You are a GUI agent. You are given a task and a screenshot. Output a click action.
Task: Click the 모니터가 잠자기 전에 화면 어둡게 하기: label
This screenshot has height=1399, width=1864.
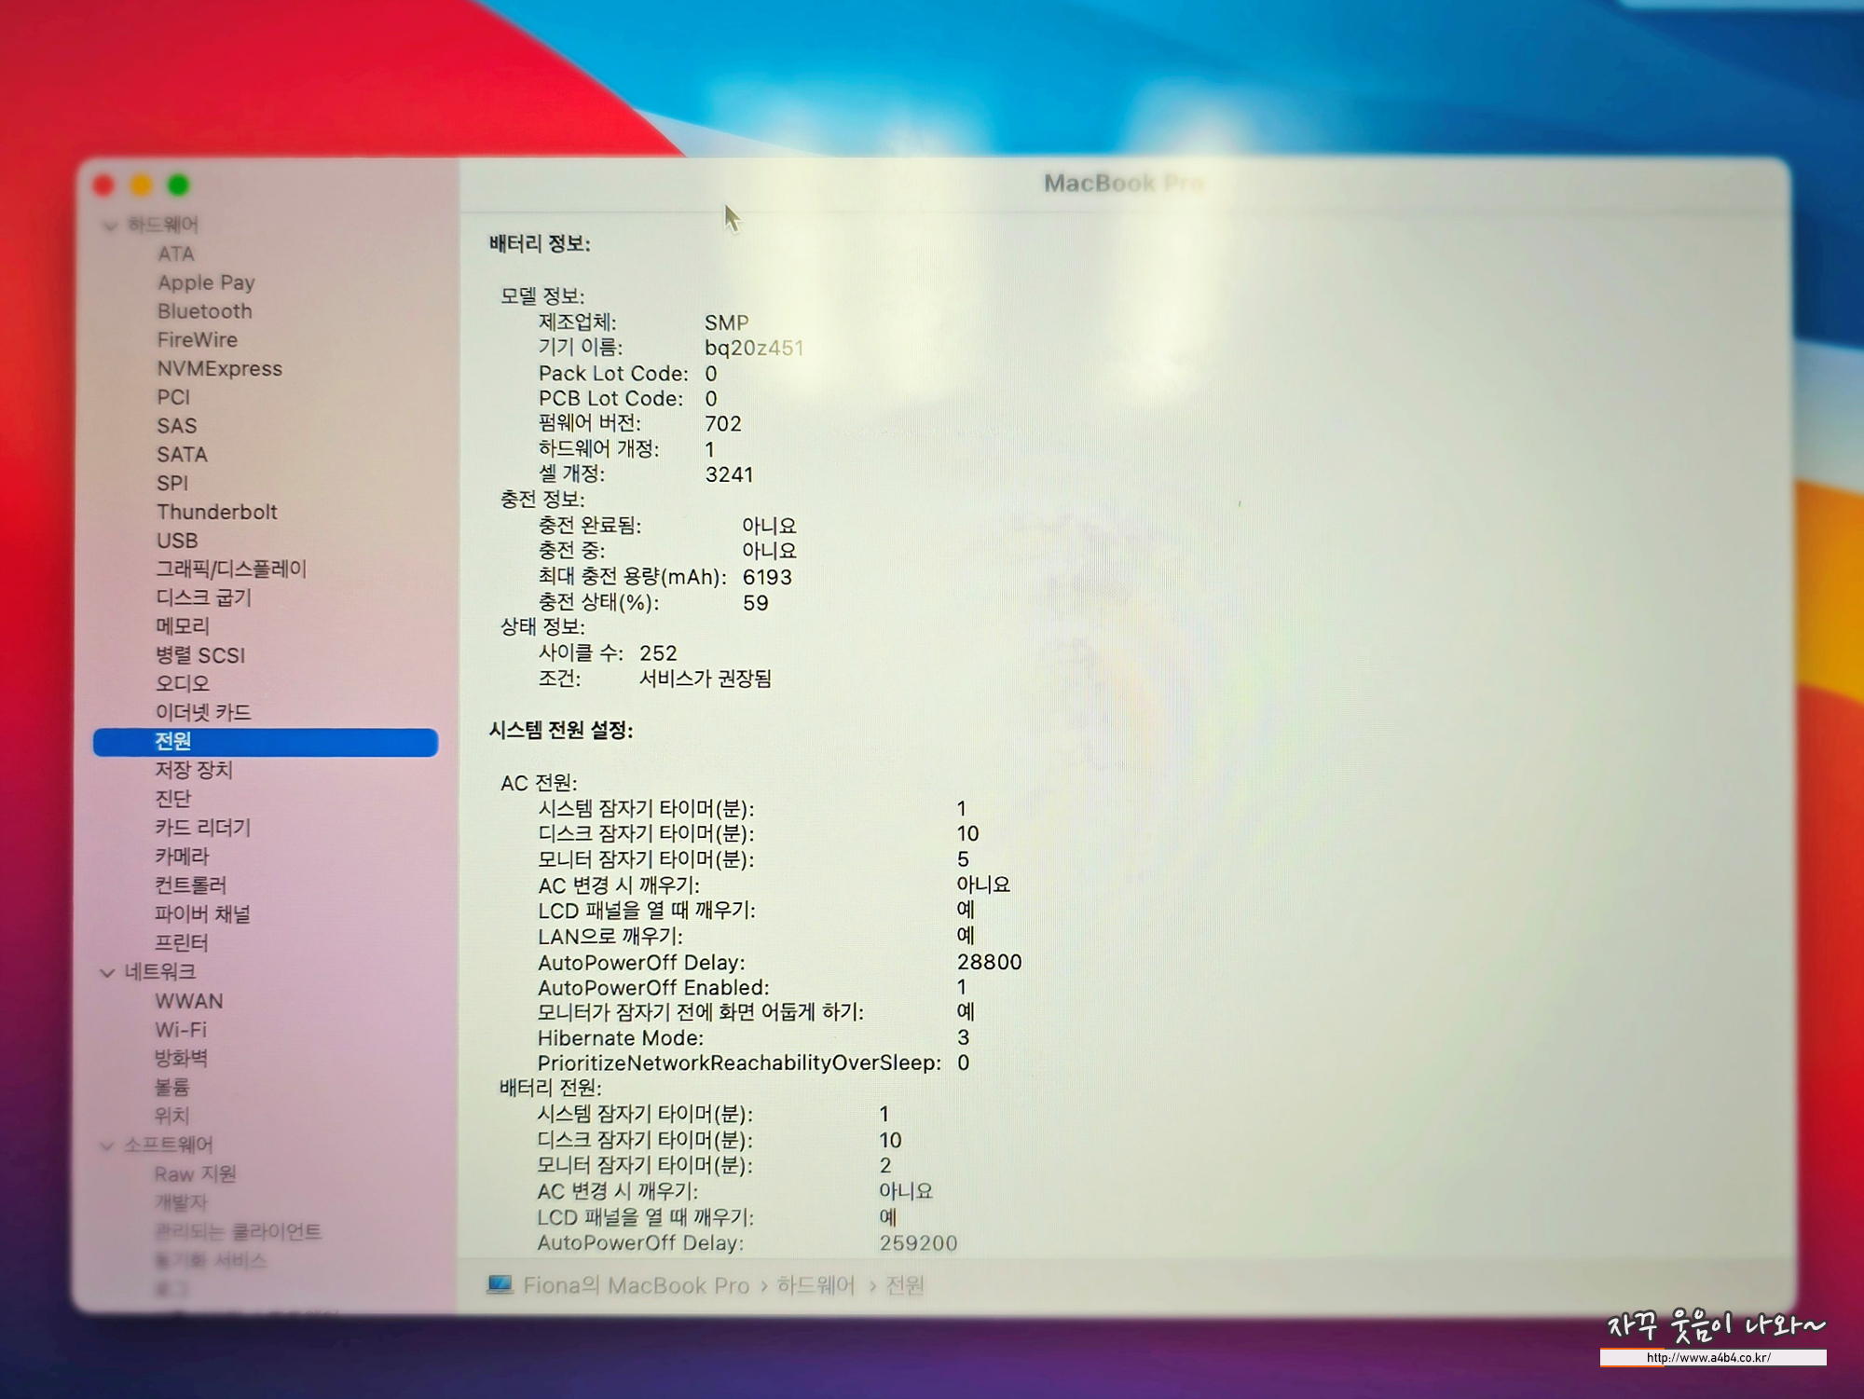[701, 1012]
